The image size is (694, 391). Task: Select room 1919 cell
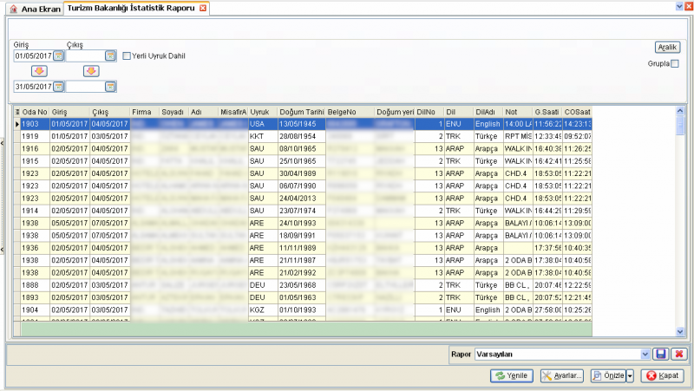pyautogui.click(x=35, y=136)
